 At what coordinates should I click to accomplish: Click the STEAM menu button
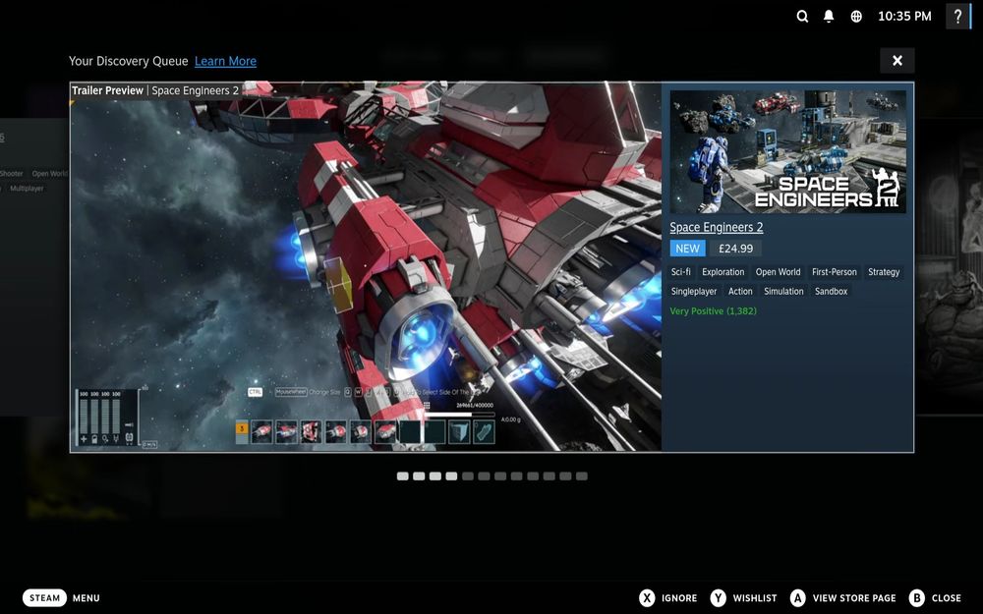click(44, 597)
